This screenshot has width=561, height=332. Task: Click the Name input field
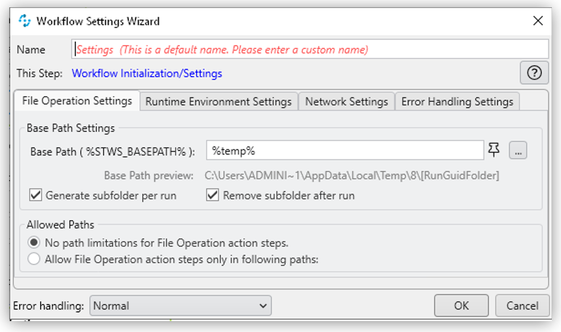pyautogui.click(x=274, y=50)
